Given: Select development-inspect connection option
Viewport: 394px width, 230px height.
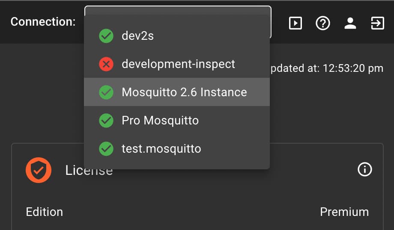Looking at the screenshot, I should pyautogui.click(x=178, y=64).
